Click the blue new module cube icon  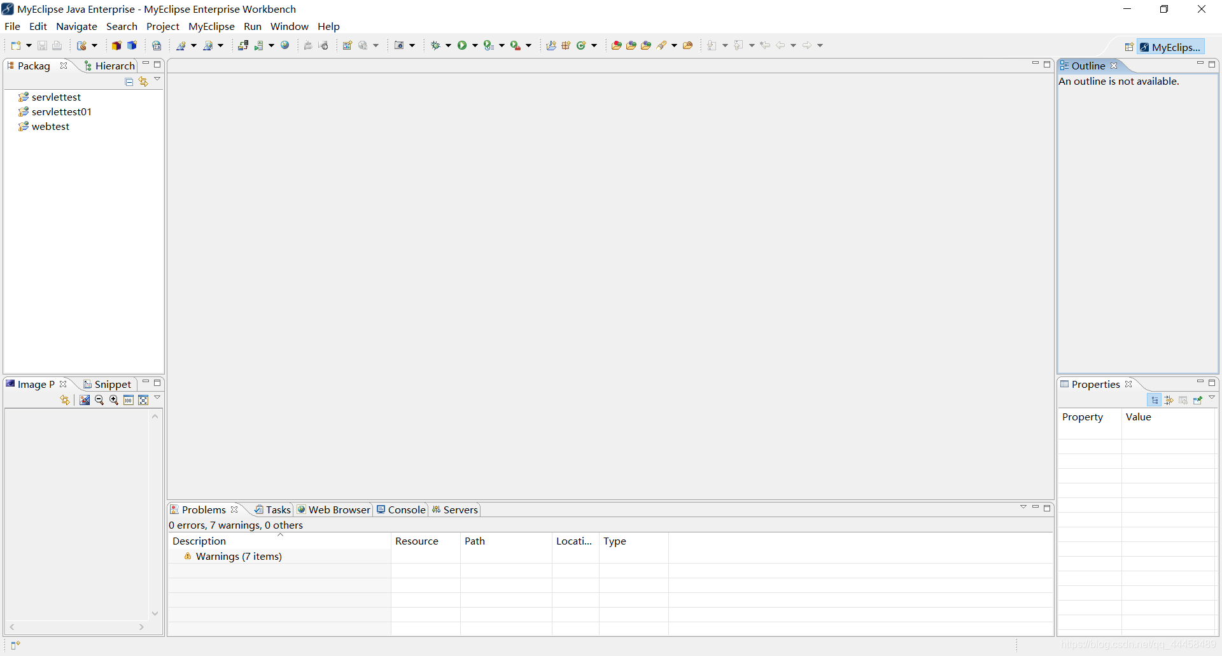132,45
